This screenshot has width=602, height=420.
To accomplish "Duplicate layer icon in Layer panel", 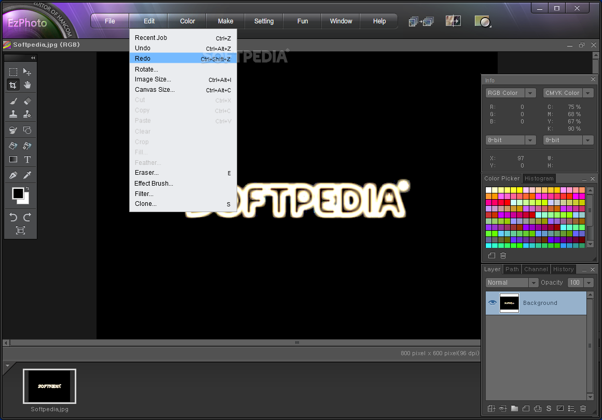I will click(x=538, y=409).
